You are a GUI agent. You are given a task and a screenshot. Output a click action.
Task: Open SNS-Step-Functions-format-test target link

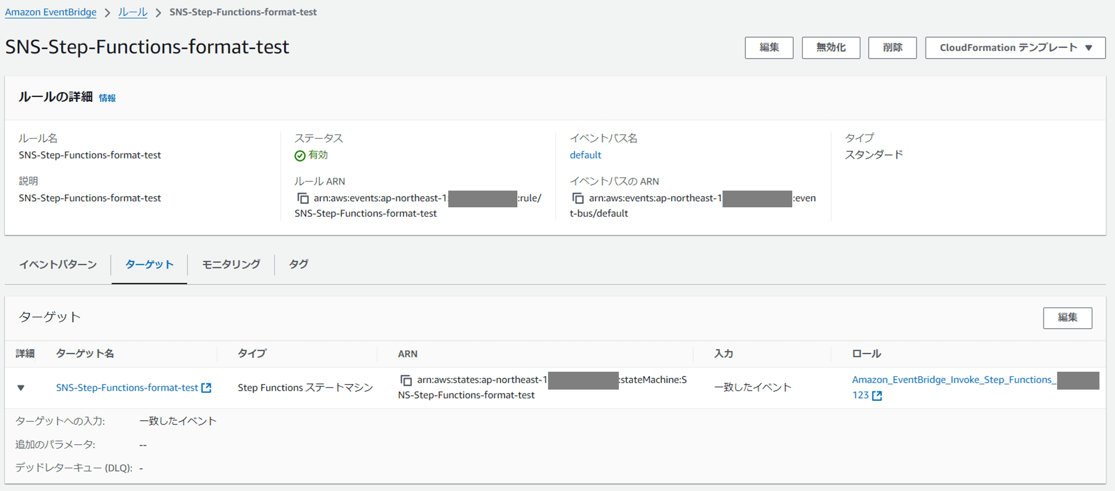127,387
